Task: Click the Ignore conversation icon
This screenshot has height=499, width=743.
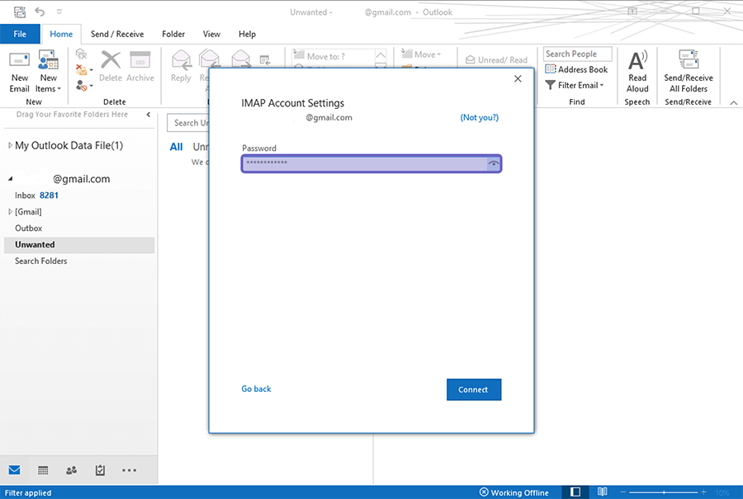Action: pos(82,54)
